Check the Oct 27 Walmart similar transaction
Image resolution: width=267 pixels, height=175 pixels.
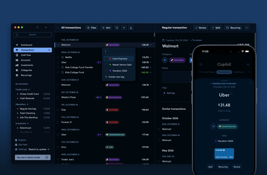coord(159,129)
